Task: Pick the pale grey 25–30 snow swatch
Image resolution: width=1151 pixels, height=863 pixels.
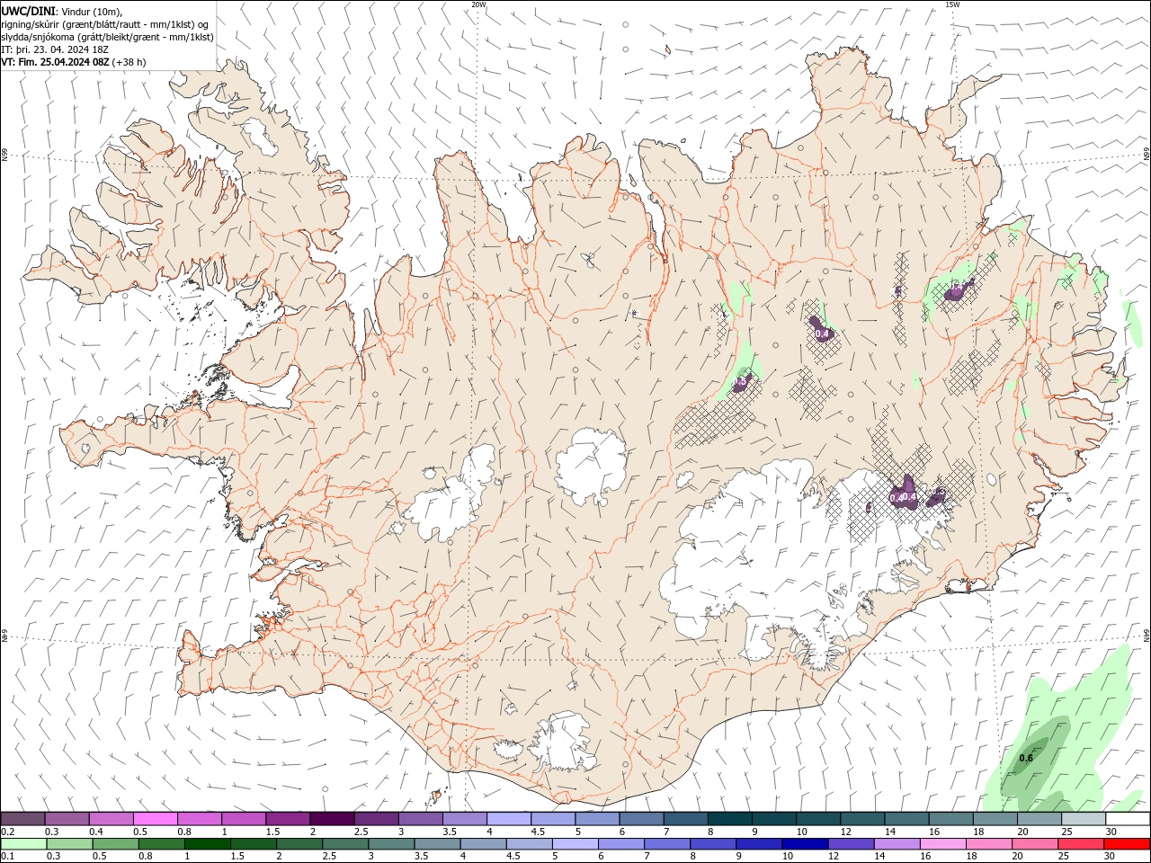Action: (x=1084, y=818)
